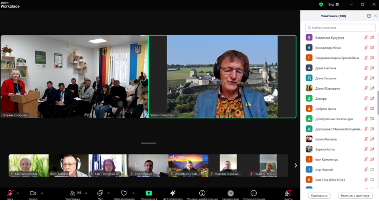Open the React (Отреагировать) heart icon
The image size is (379, 201).
point(124,193)
